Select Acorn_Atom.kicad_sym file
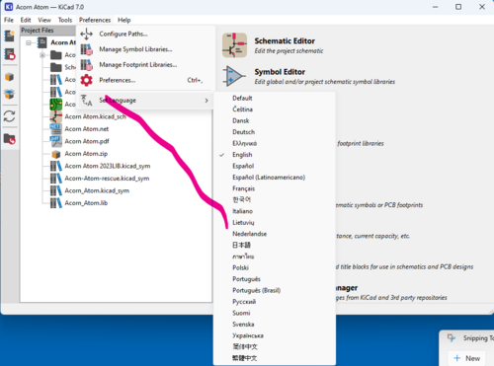The image size is (494, 366). coord(97,190)
